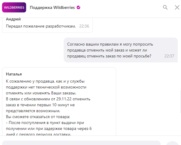Screen dimensions: 181x145
Task: Click the 22:37 timestamp of sent message
Action: pos(169,56)
